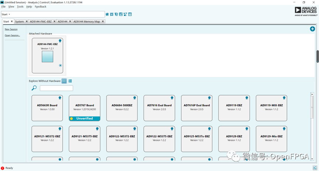Screen dimensions: 319x171
Task: Click the board search input field
Action: click(x=56, y=88)
